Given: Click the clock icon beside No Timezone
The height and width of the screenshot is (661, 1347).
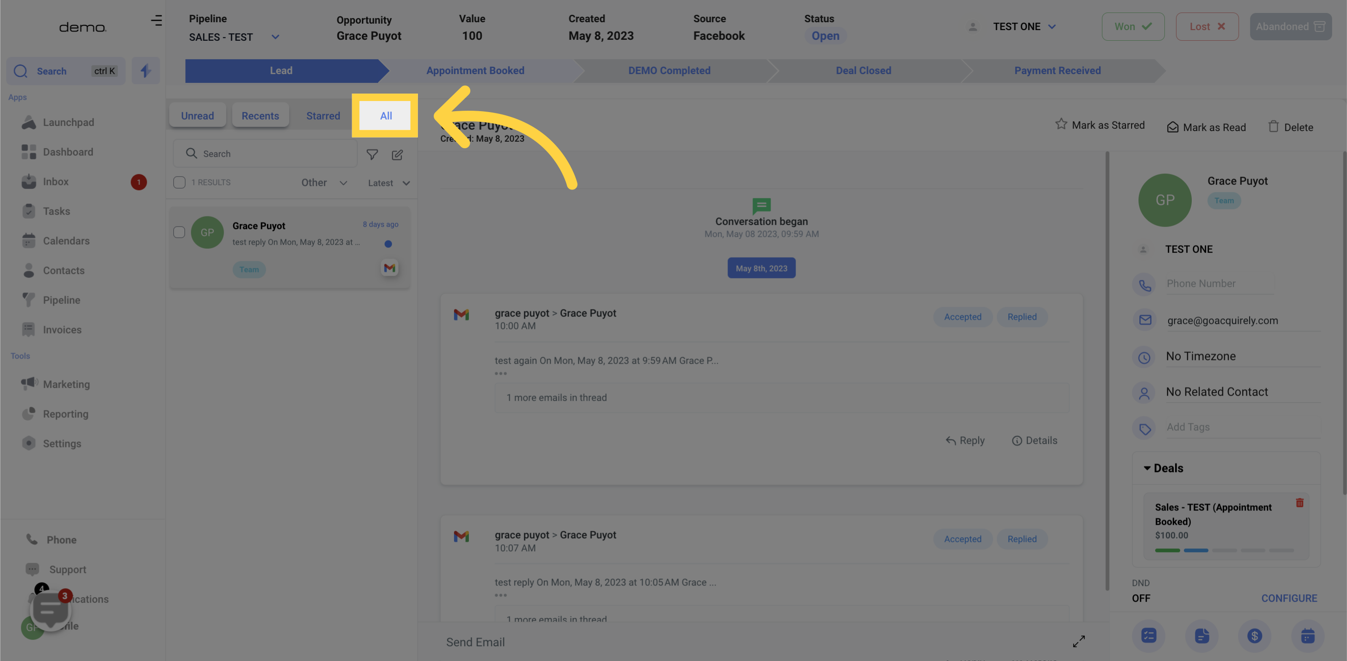Looking at the screenshot, I should [1145, 358].
